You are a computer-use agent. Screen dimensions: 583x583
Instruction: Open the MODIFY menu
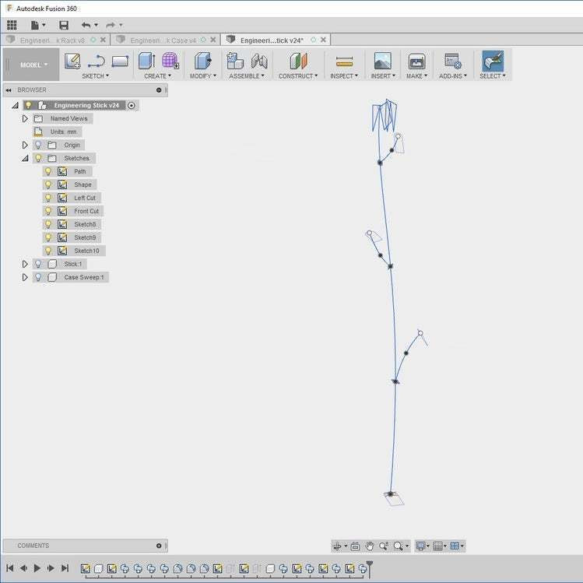point(202,76)
